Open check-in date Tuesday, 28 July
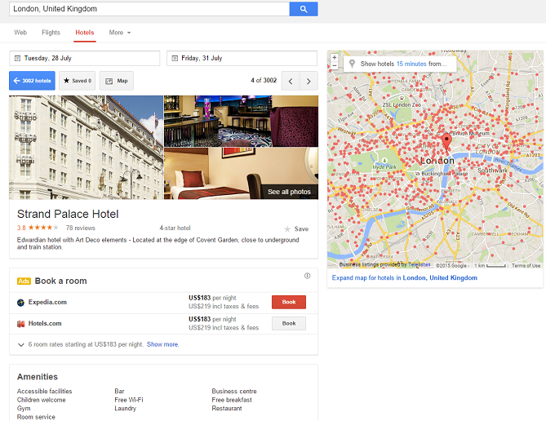 85,58
